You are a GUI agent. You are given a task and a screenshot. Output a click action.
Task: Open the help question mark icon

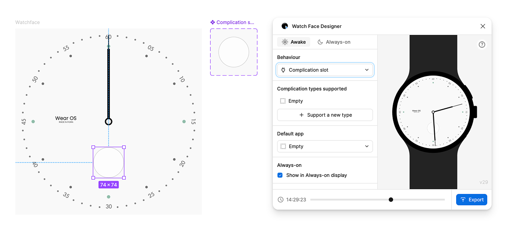click(x=482, y=45)
